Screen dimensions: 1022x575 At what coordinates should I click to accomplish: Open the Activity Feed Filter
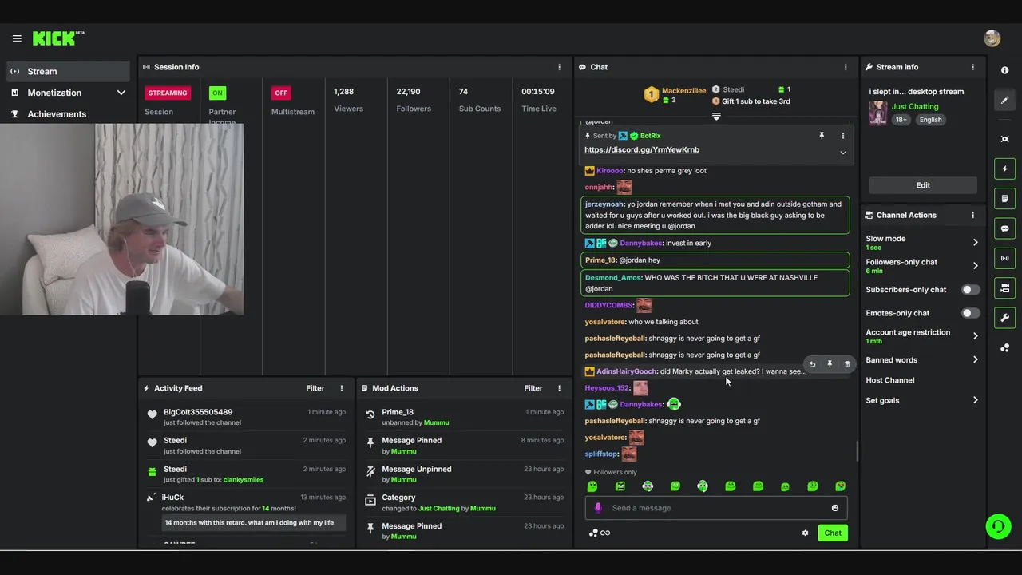pos(315,388)
